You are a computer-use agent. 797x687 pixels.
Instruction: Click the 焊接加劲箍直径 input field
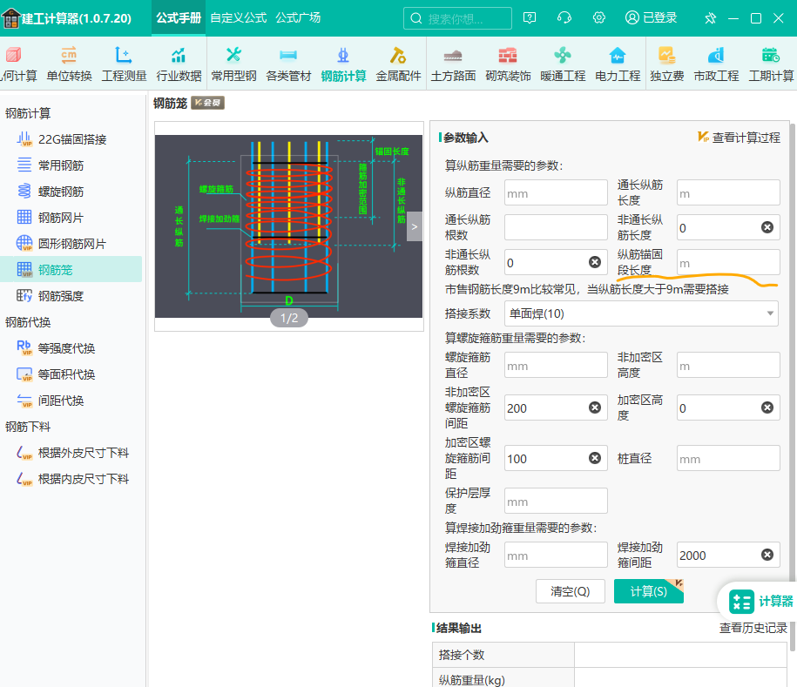tap(556, 555)
